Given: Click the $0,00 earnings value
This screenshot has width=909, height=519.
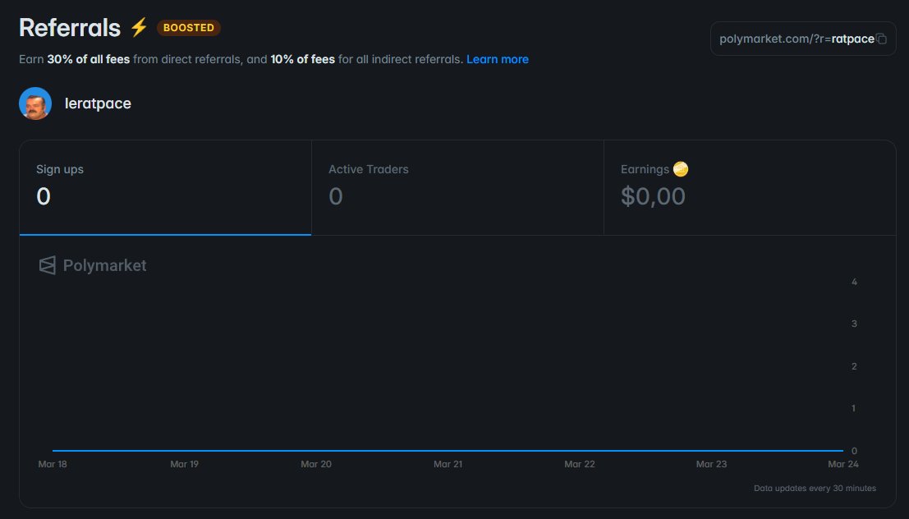Looking at the screenshot, I should pos(653,196).
